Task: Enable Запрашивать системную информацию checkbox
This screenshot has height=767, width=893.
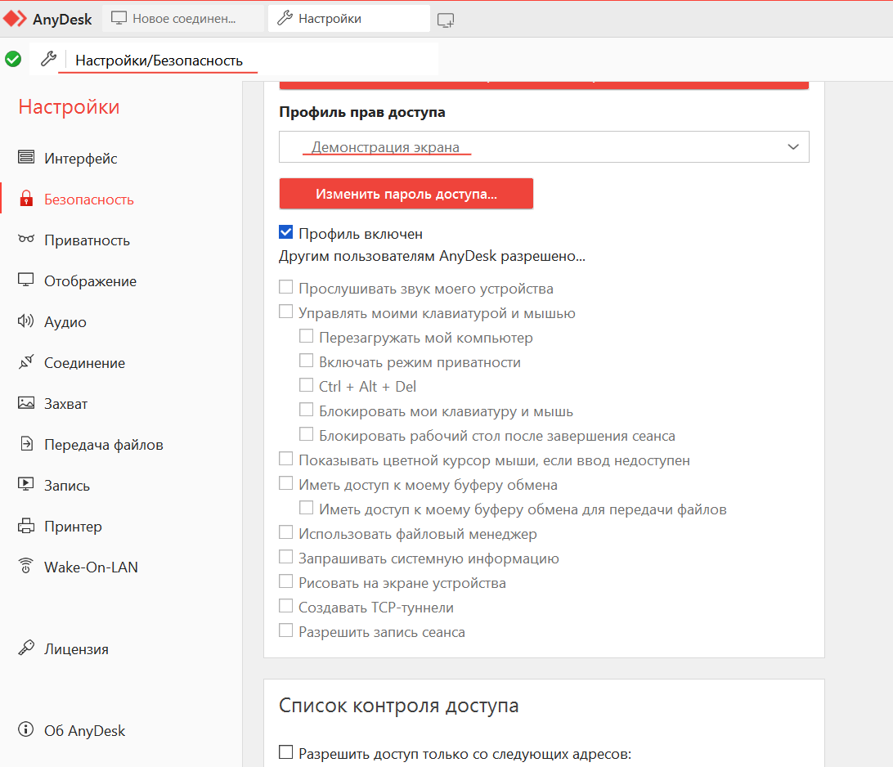Action: [x=286, y=557]
